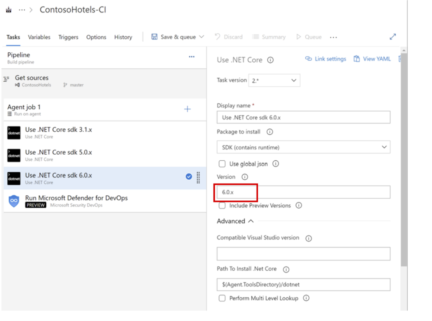The image size is (432, 321).
Task: Select Run Microsoft Defender for DevOps task
Action: pos(105,201)
